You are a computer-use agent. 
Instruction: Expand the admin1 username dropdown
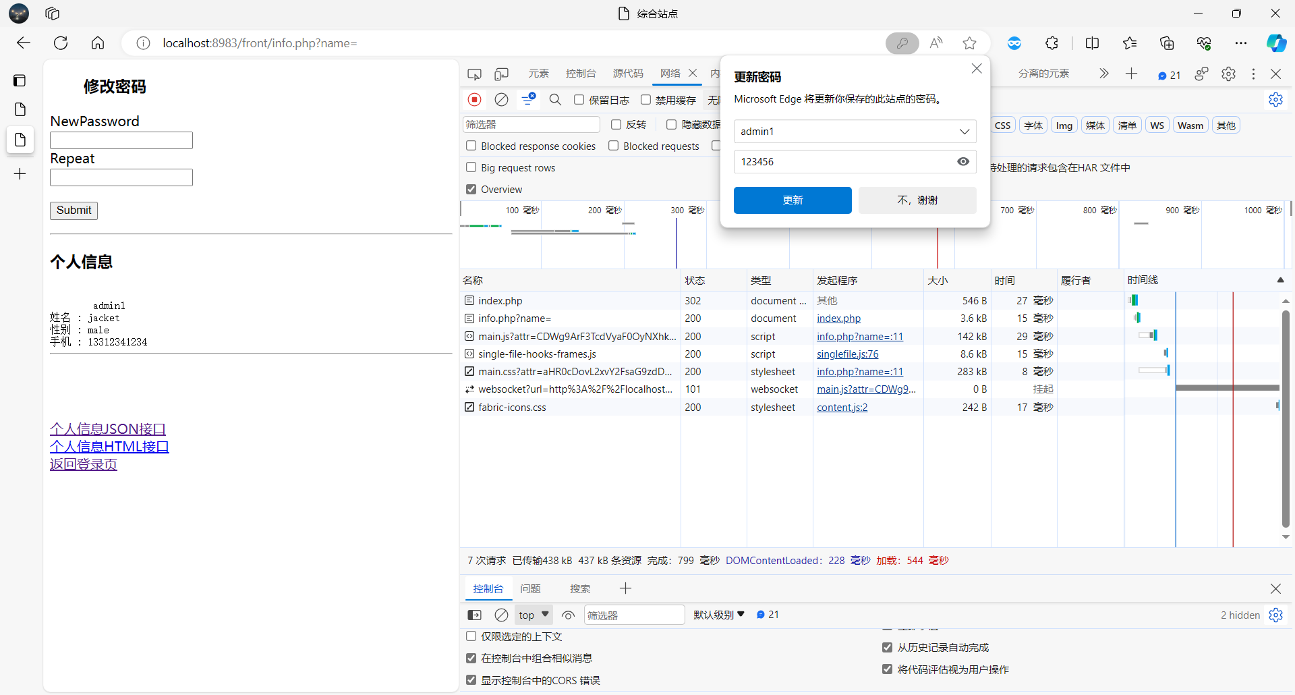pyautogui.click(x=964, y=132)
